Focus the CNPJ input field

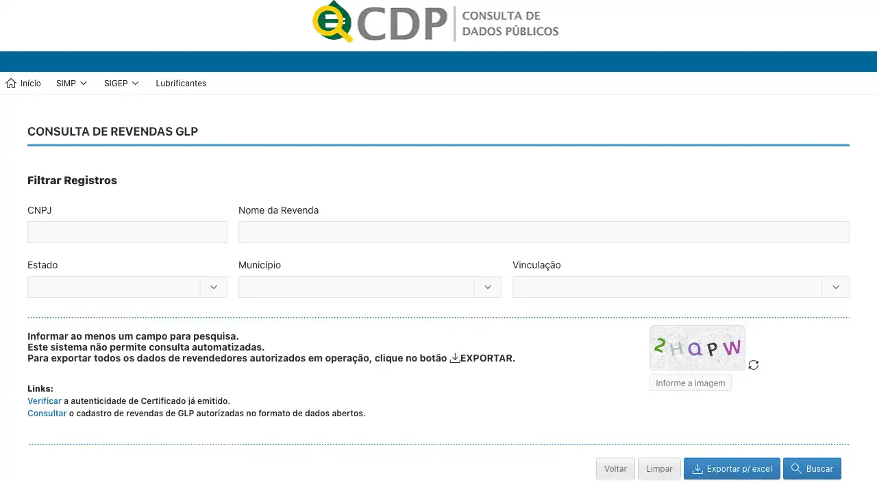tap(127, 232)
